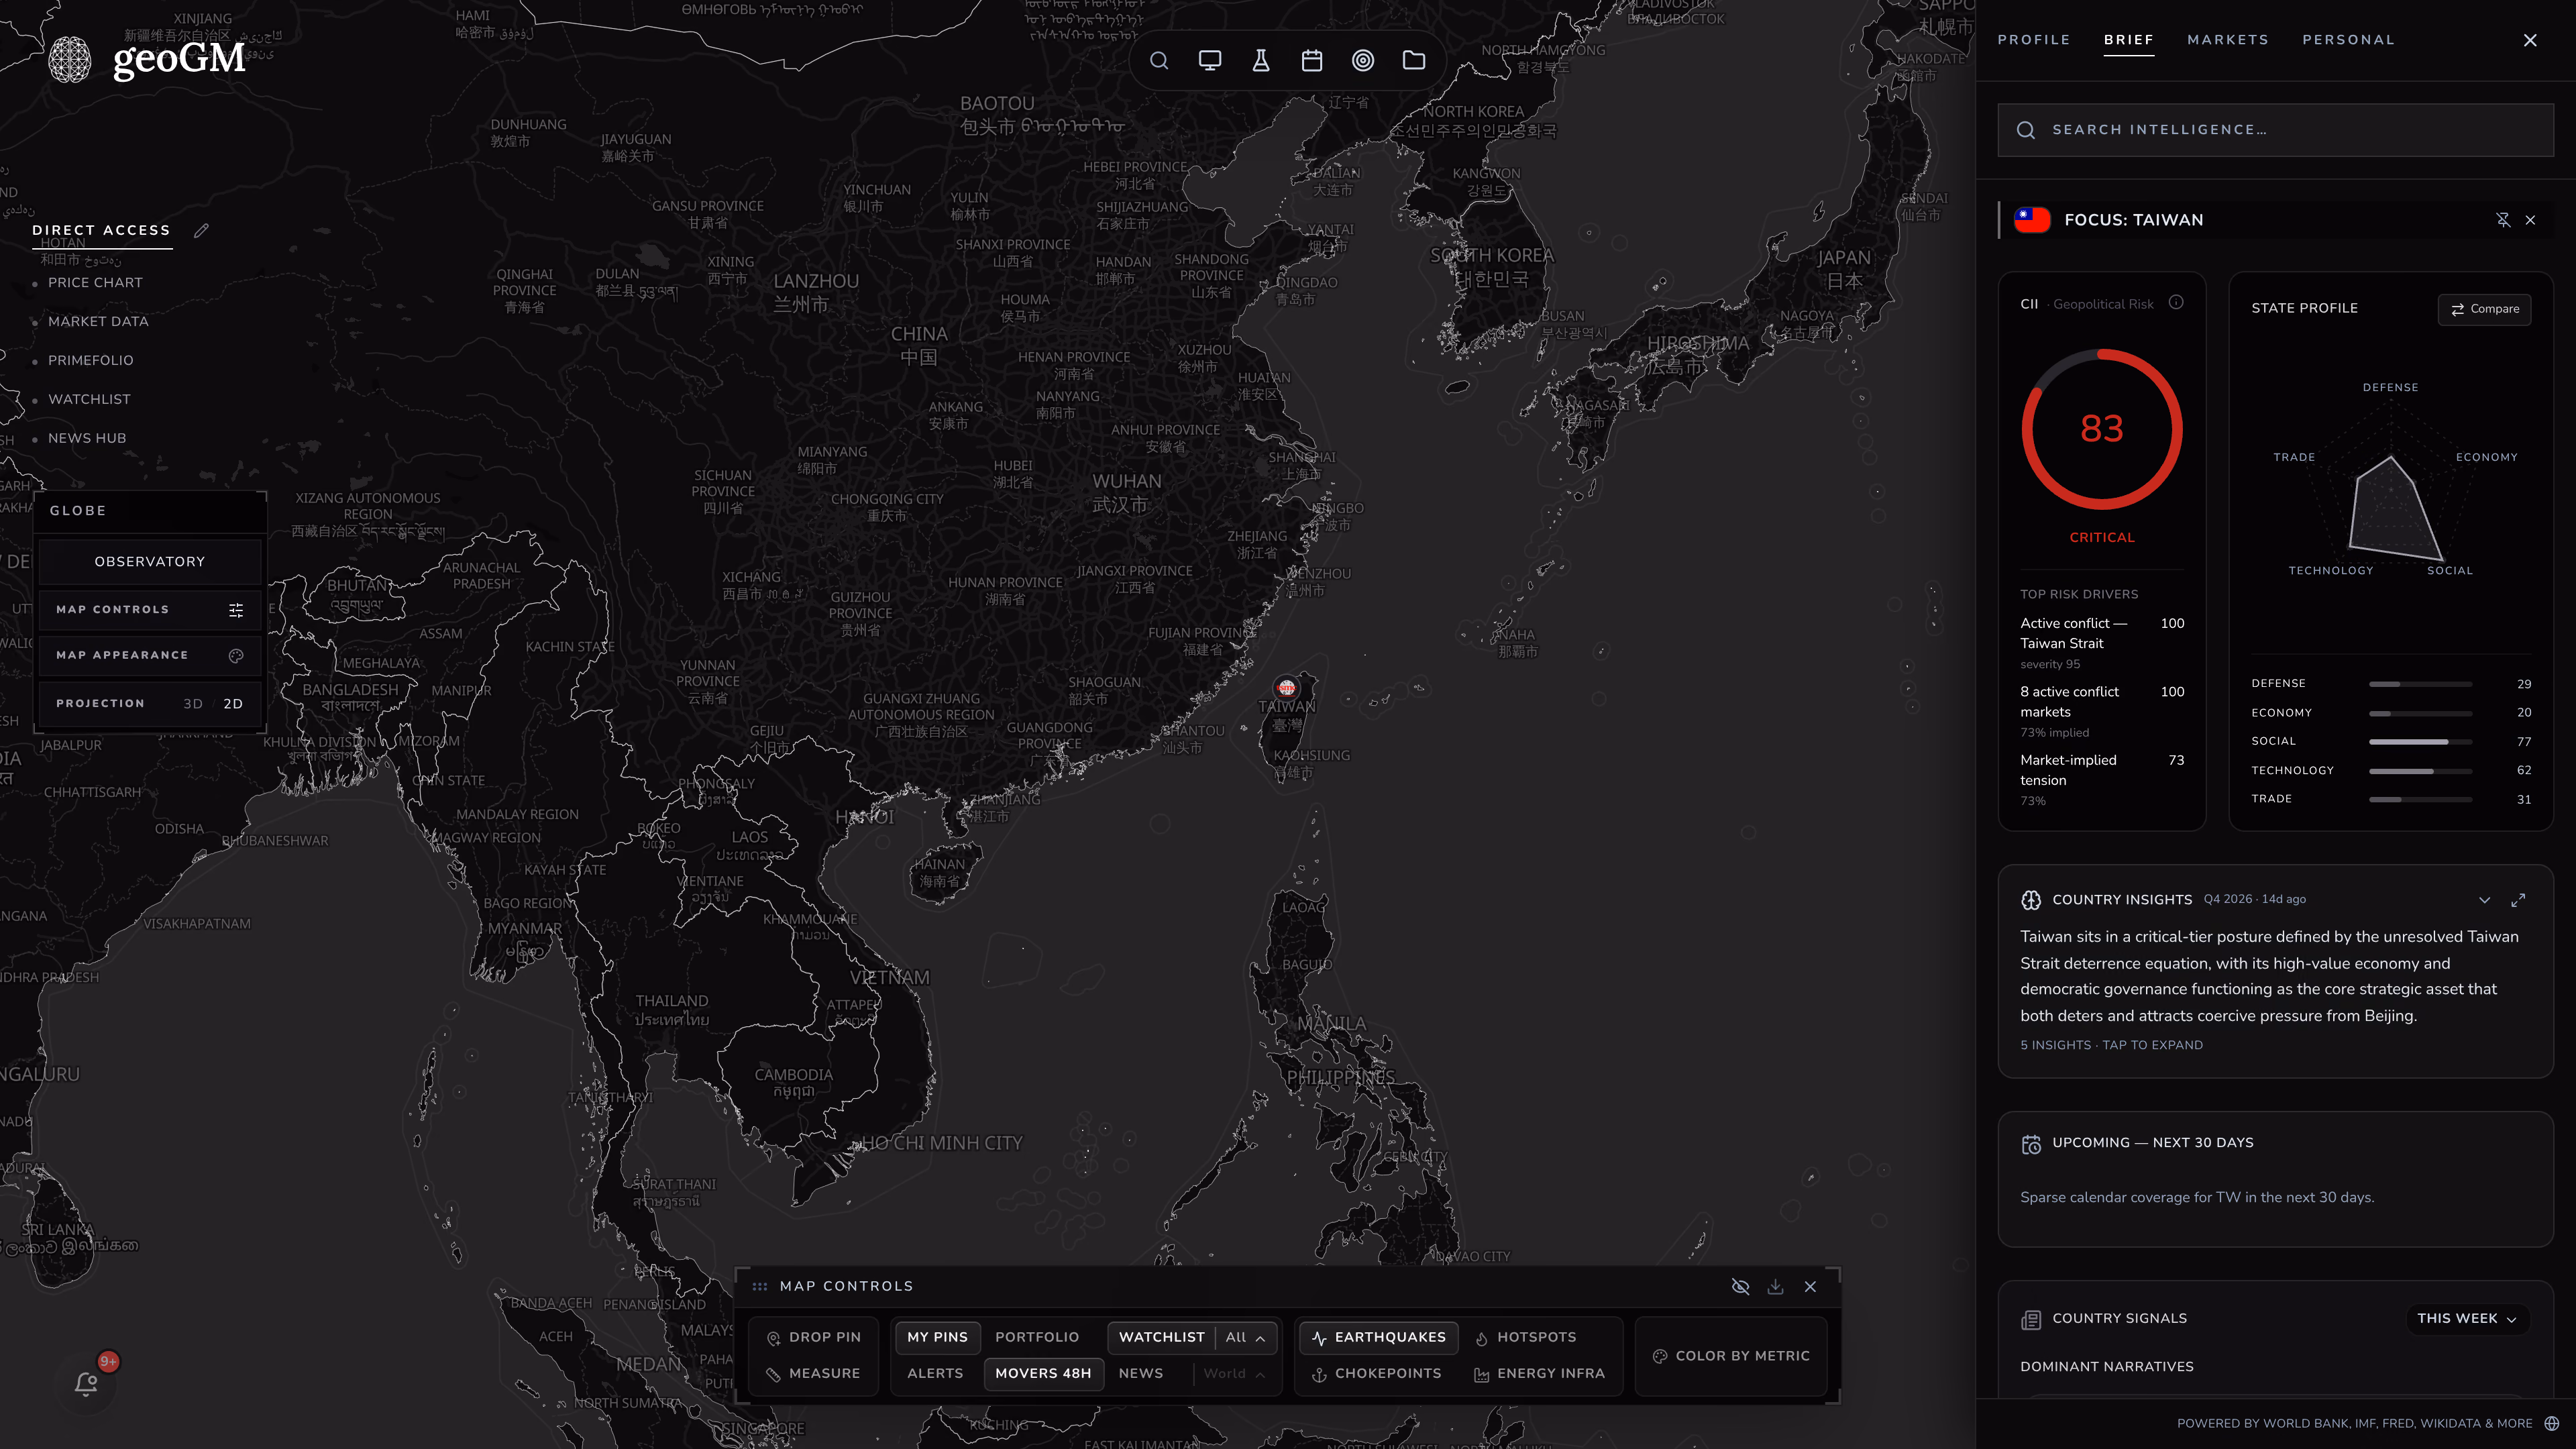Toggle Portfolio layer
The width and height of the screenshot is (2576, 1449).
coord(1037,1337)
